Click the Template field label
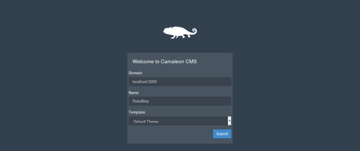 pyautogui.click(x=137, y=112)
